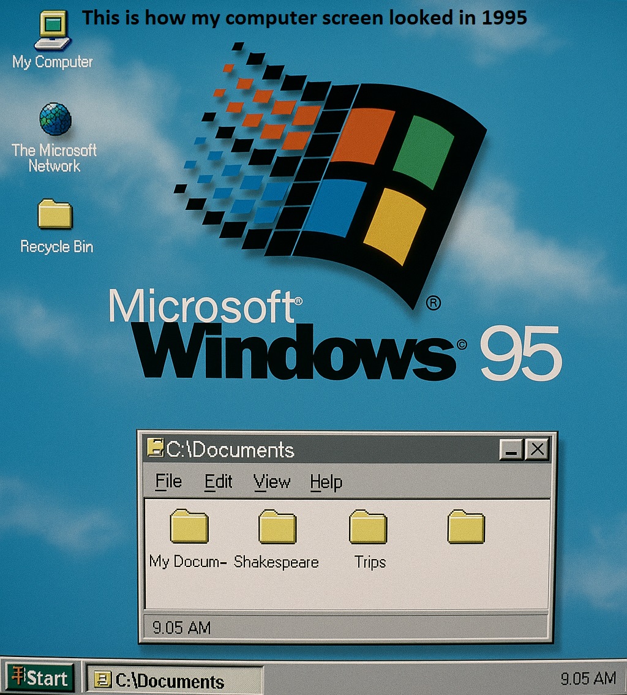Open the Edit menu
This screenshot has width=627, height=695.
coord(220,482)
